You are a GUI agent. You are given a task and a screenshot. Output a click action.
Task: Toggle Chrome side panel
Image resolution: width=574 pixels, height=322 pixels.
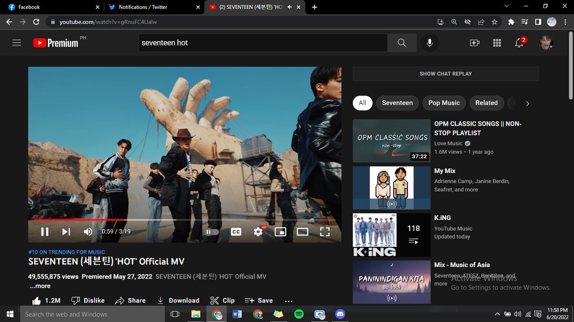click(x=538, y=22)
